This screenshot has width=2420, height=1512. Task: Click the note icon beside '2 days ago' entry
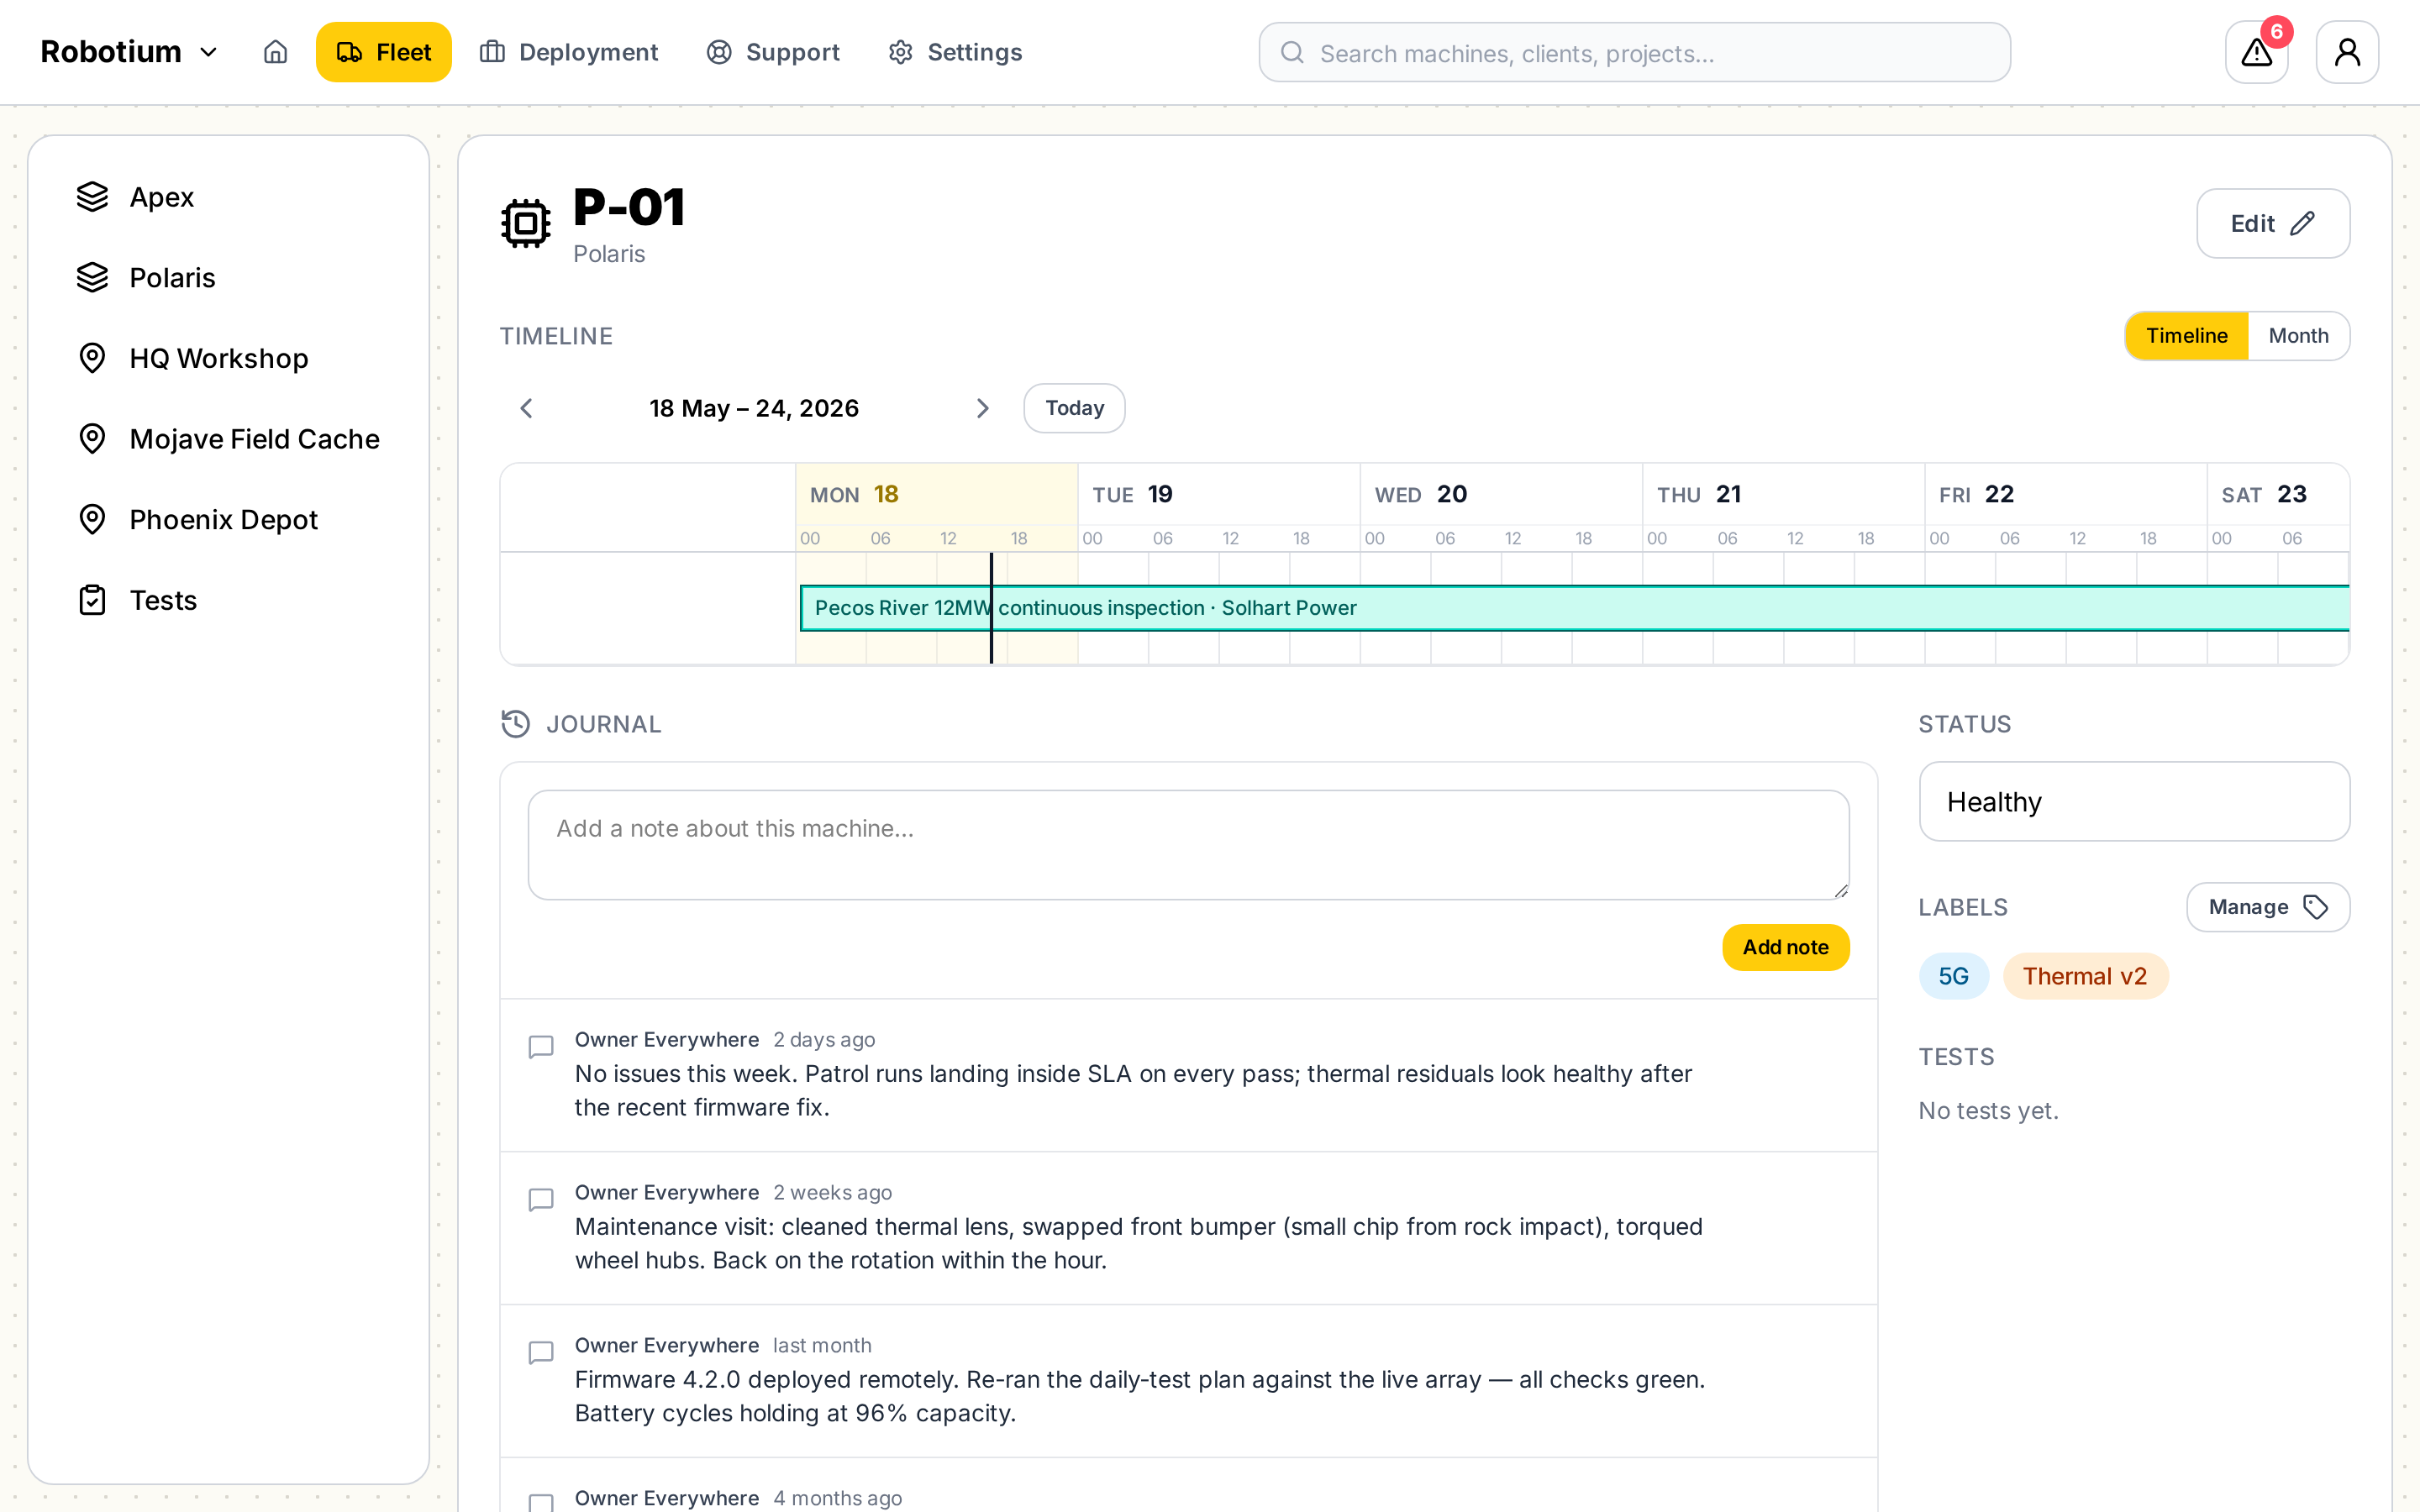click(x=541, y=1047)
